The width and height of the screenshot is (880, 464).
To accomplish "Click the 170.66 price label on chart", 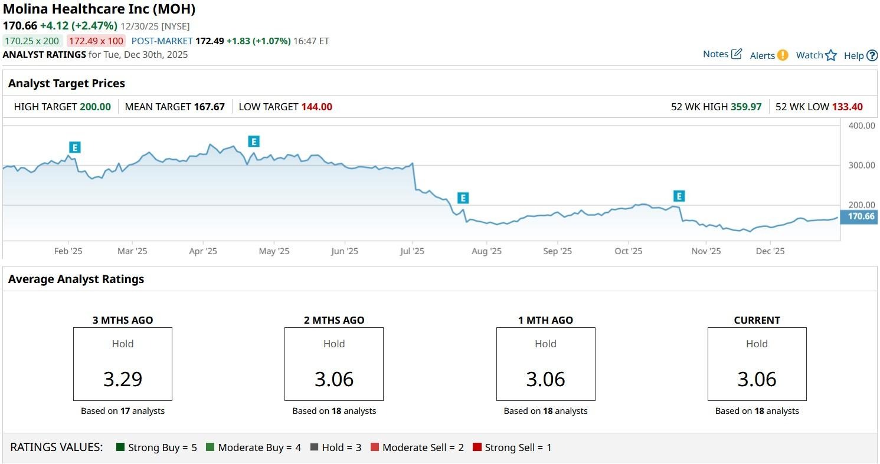I will tap(861, 217).
